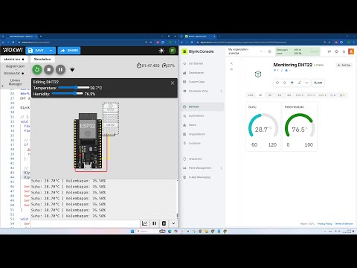
Task: Click the Blynk.Console logo
Action: coord(198,51)
